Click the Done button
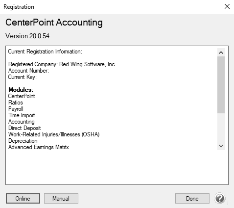 tap(192, 199)
